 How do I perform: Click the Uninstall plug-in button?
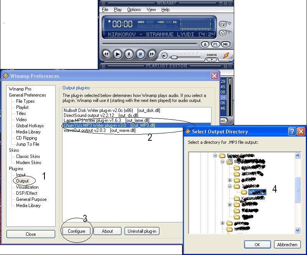(141, 231)
